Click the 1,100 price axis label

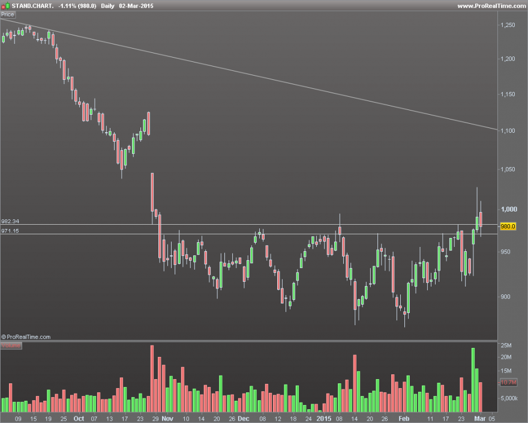pos(508,131)
